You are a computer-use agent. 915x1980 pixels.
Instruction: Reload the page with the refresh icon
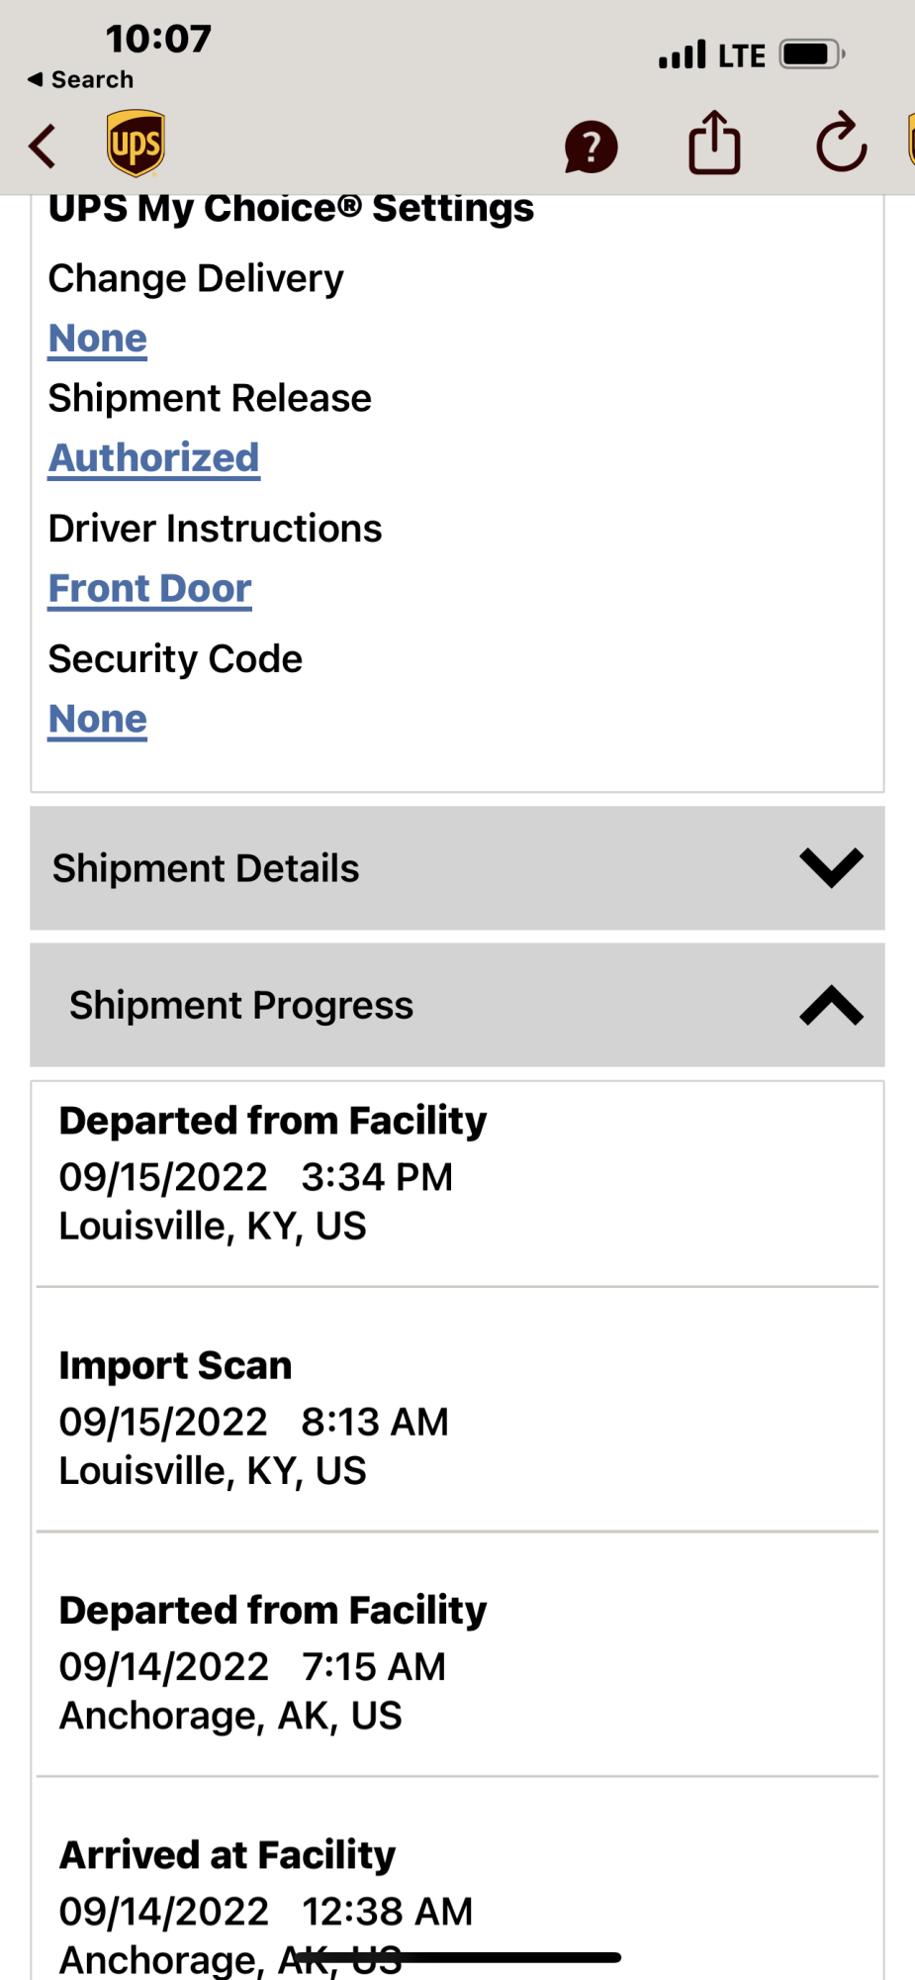tap(841, 144)
